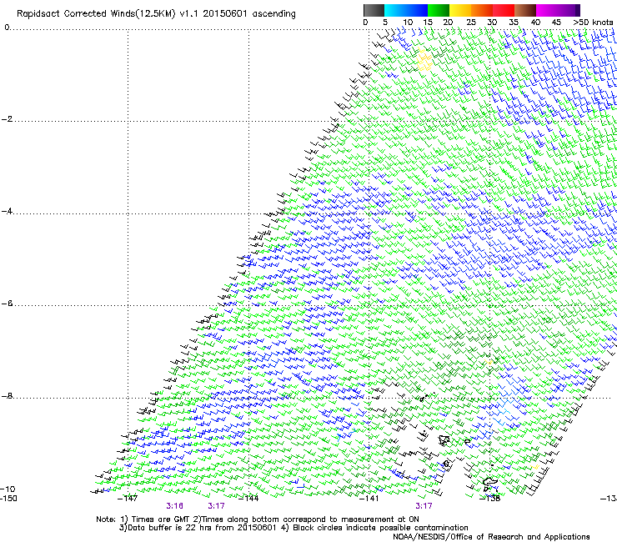Click the orange 25-30 knots color bar segment

pyautogui.click(x=482, y=10)
